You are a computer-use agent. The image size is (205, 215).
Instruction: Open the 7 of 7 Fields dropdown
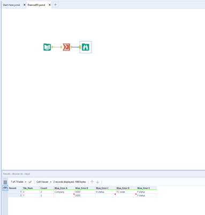click(19, 182)
